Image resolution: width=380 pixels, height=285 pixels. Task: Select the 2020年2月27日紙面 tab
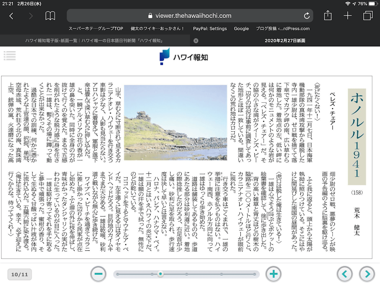[x=285, y=40]
